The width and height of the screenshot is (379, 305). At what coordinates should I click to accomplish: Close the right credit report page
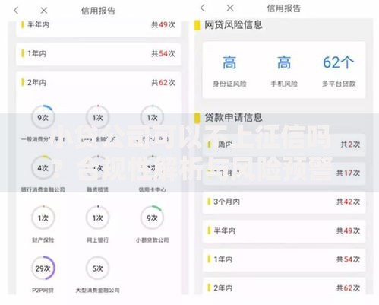(x=230, y=8)
